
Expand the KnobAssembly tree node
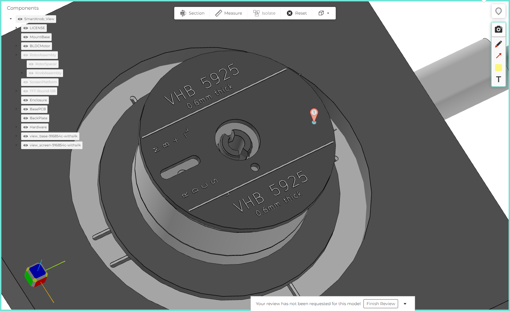(x=22, y=73)
